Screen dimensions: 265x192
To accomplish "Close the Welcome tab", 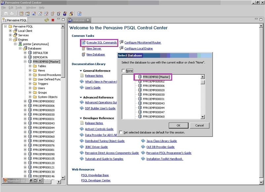I will (x=88, y=20).
